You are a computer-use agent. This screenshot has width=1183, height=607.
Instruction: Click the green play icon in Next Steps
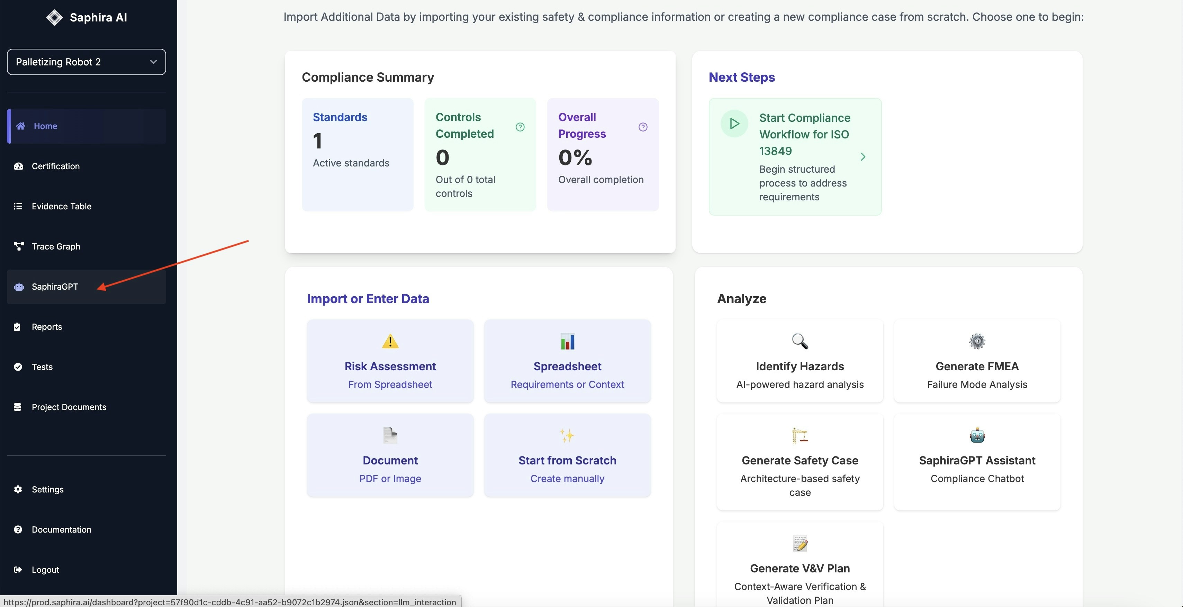[734, 124]
